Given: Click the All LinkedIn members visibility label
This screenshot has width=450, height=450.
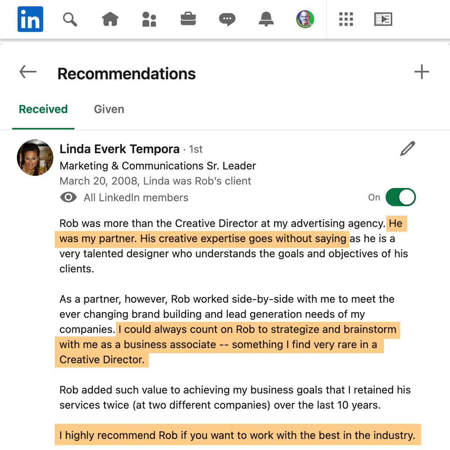Looking at the screenshot, I should [x=136, y=198].
